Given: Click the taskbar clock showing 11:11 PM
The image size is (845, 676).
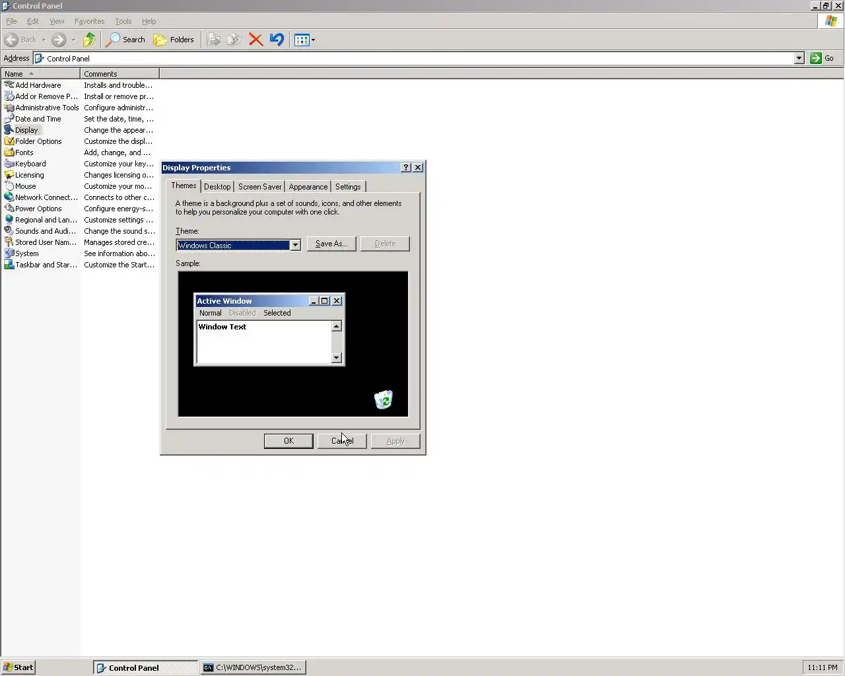Looking at the screenshot, I should point(823,667).
